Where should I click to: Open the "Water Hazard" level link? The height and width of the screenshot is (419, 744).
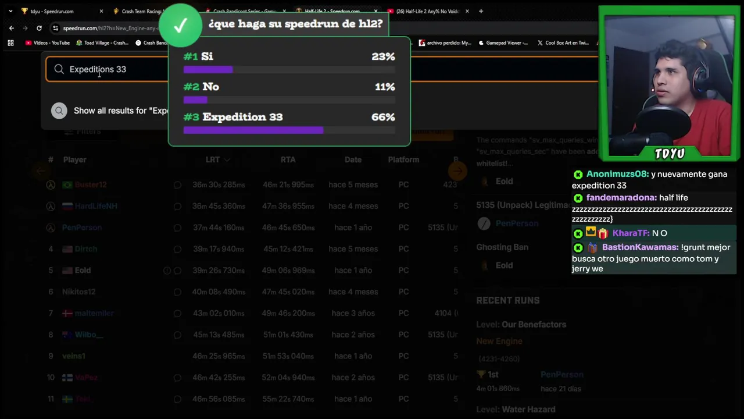click(x=528, y=410)
